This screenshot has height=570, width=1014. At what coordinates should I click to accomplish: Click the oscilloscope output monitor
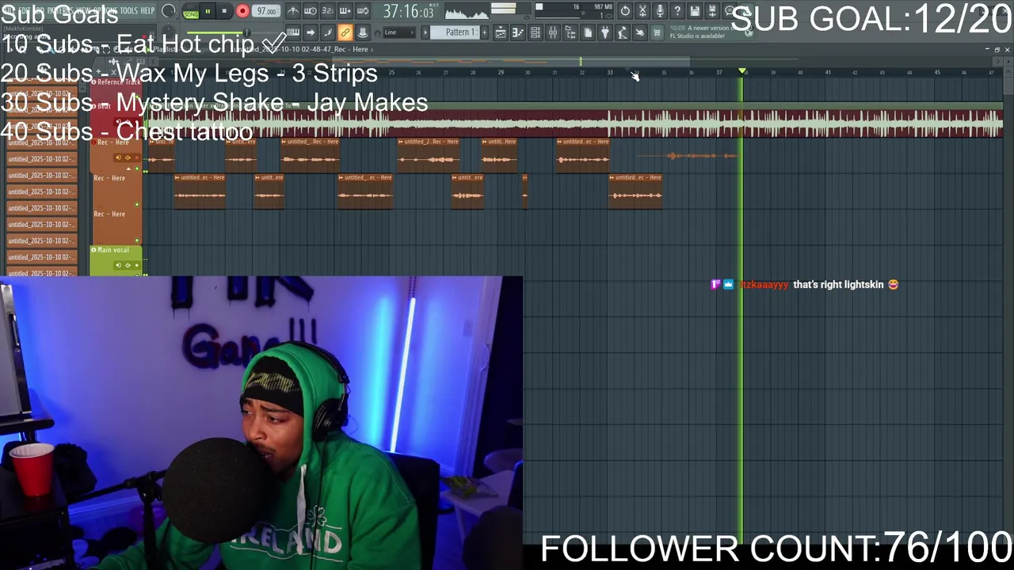coord(467,12)
